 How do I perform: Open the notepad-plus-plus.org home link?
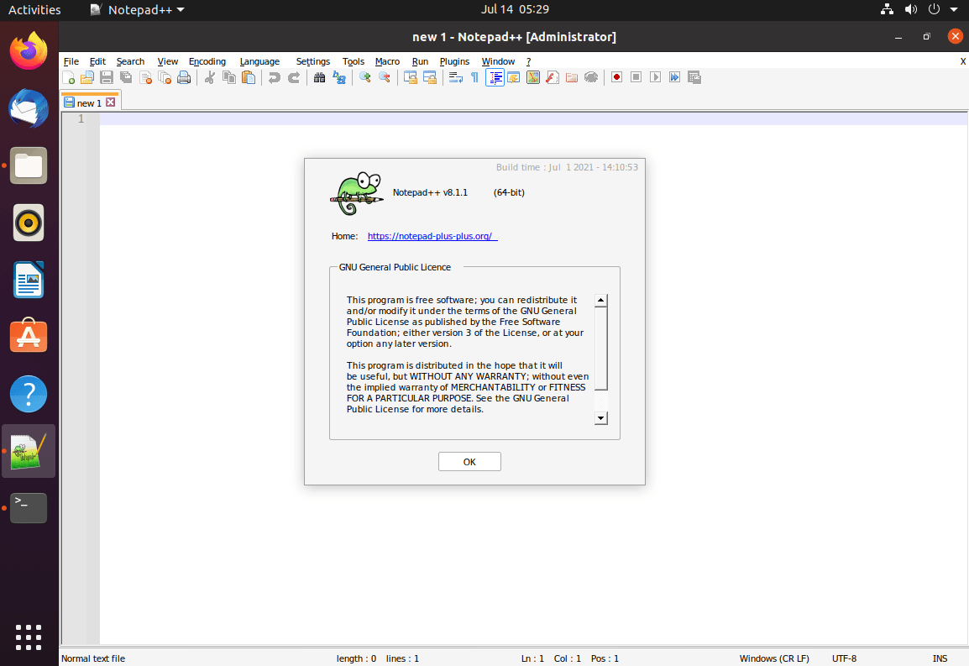[x=432, y=236]
